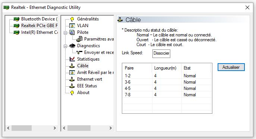This screenshot has width=256, height=139.
Task: Click the About lightbulb icon
Action: point(72,93)
